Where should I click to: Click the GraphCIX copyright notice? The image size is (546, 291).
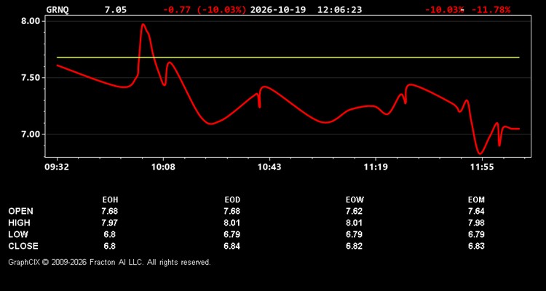[109, 262]
